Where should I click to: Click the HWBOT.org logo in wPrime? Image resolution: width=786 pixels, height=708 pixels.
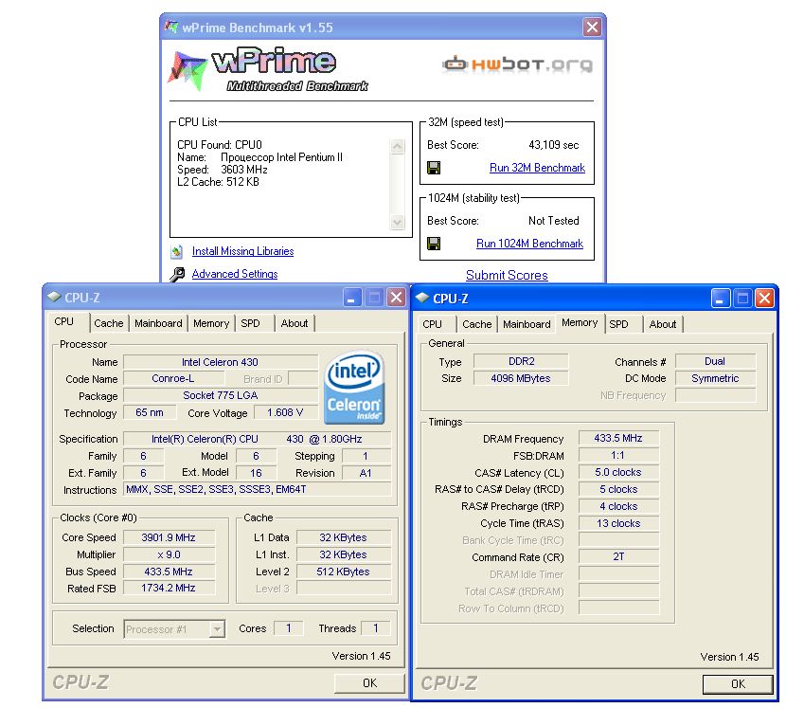517,64
